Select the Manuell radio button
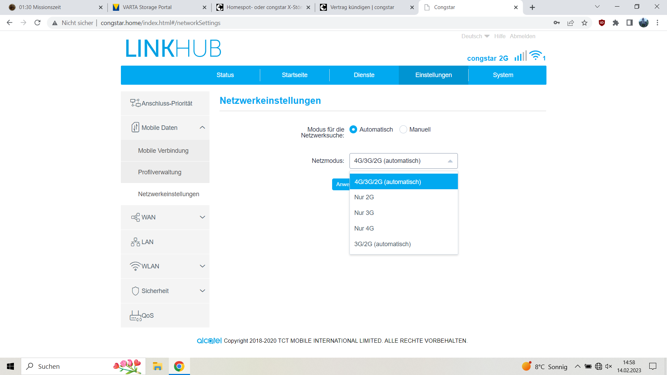The image size is (667, 375). coord(403,129)
